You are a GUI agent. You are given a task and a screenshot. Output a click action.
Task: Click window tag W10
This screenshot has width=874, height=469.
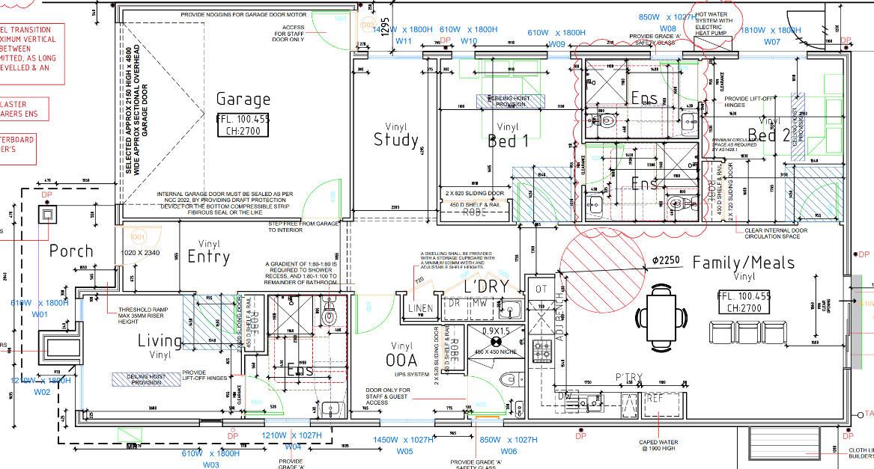469,41
